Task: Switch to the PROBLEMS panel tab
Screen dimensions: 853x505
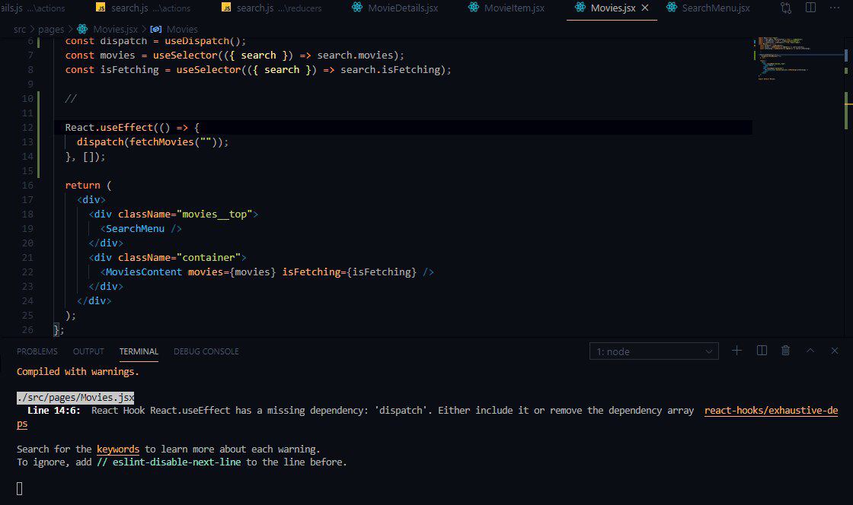Action: pos(37,351)
